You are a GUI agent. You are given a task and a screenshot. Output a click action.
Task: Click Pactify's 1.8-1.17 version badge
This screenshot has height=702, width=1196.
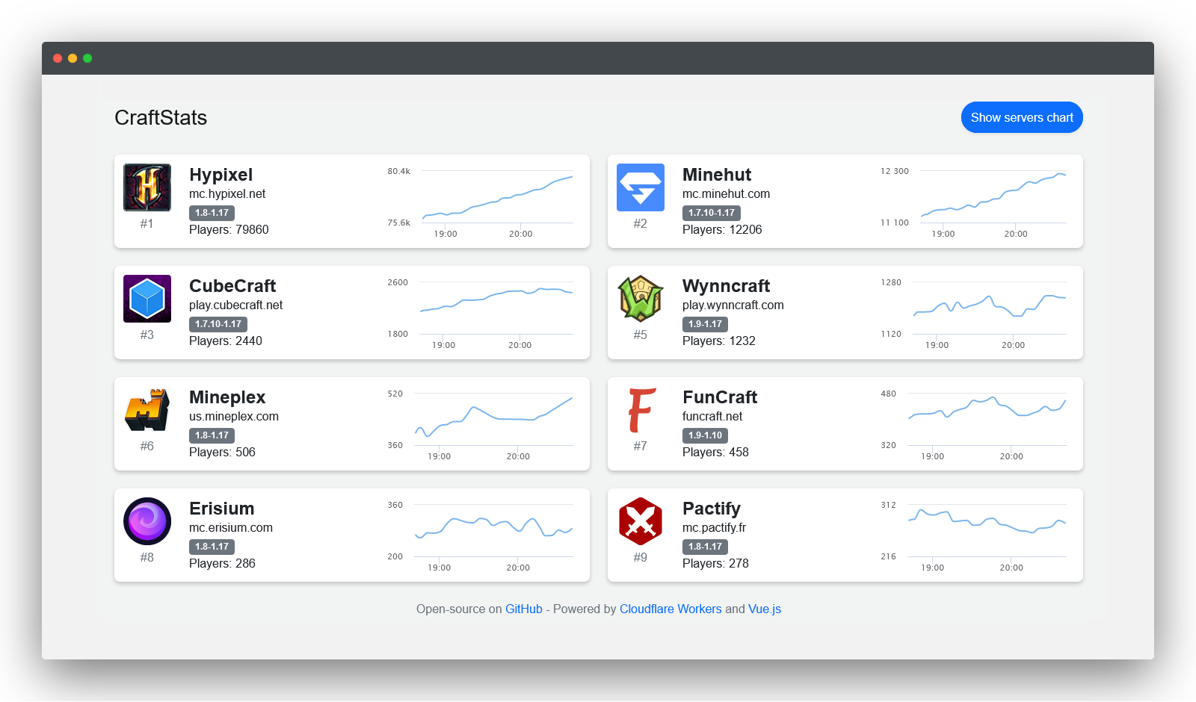pyautogui.click(x=705, y=547)
